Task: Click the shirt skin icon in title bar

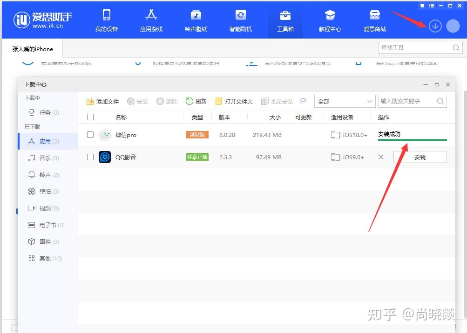Action: pyautogui.click(x=422, y=6)
